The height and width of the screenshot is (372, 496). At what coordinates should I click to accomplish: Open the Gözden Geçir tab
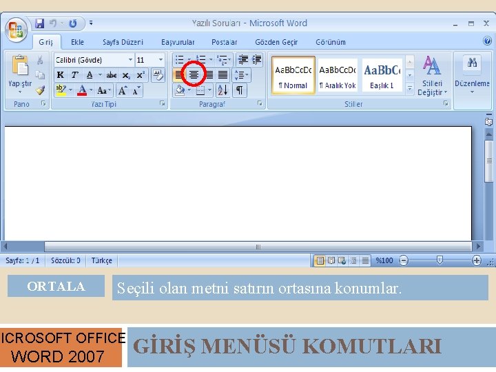pos(276,42)
